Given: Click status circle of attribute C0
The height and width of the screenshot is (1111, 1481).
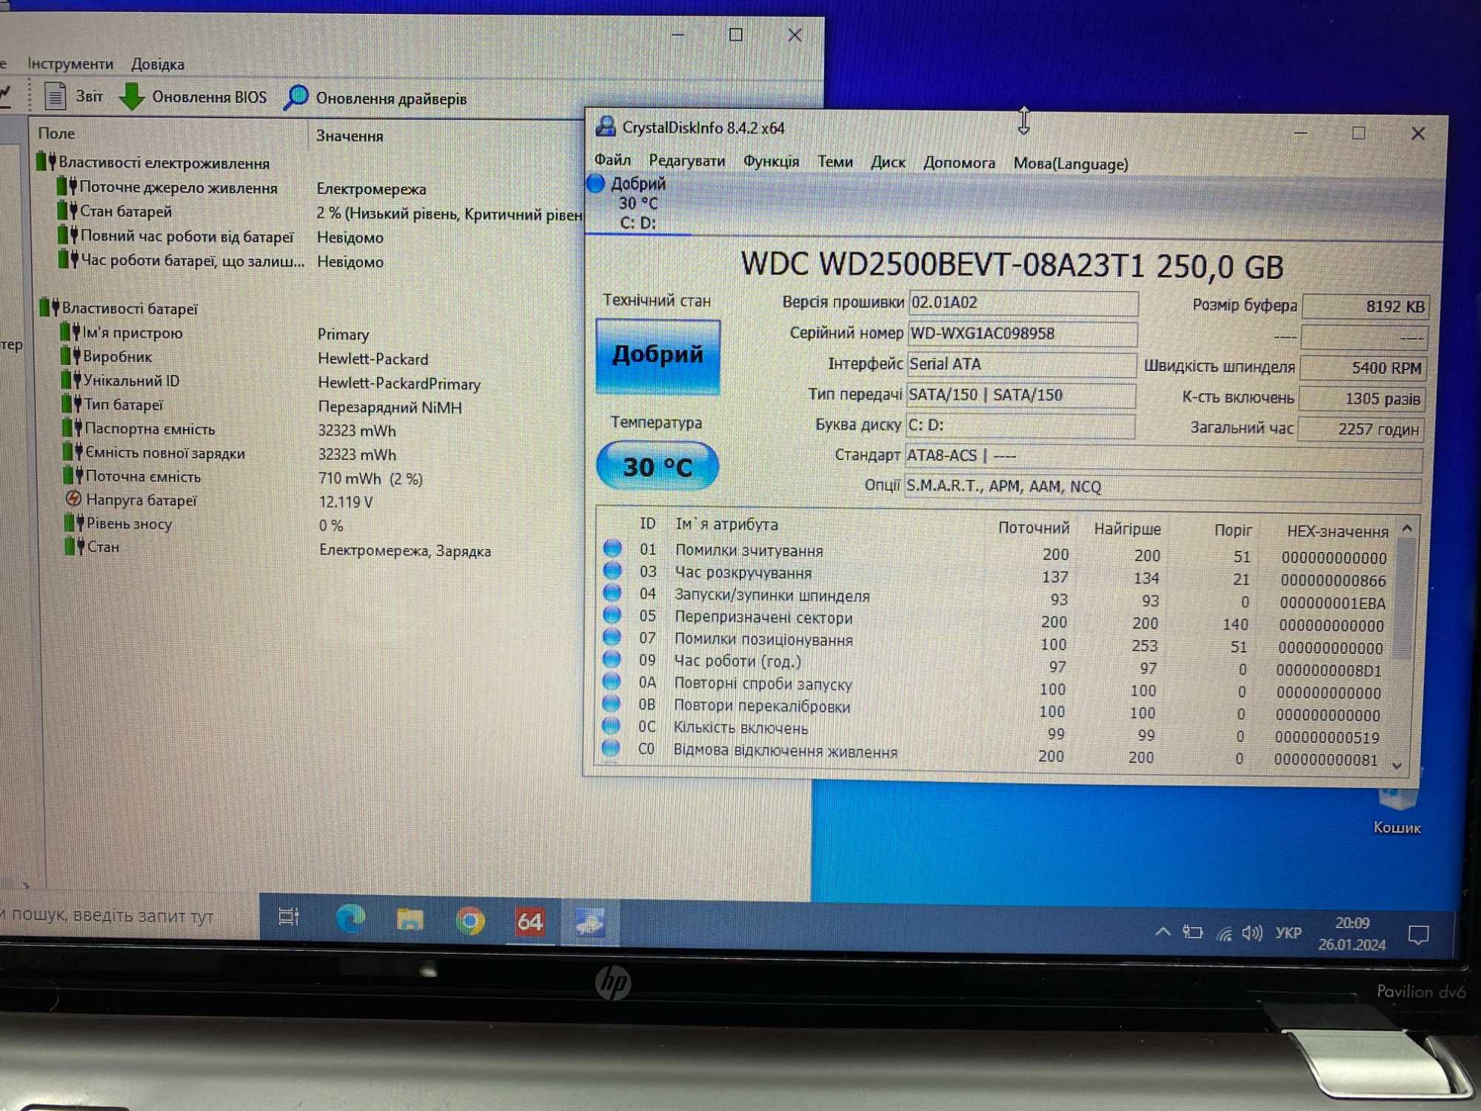Looking at the screenshot, I should click(610, 748).
